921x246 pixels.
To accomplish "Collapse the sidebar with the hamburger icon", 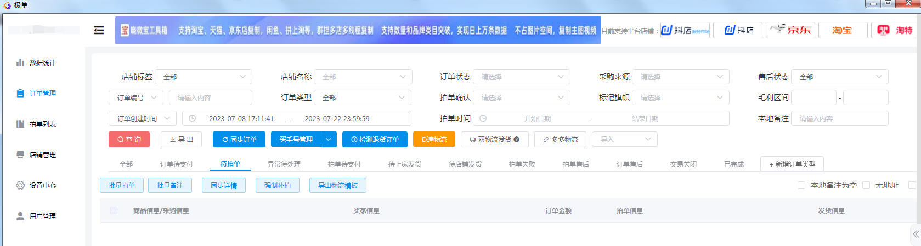I will point(99,30).
